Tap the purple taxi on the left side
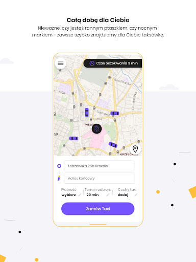196x262 pixels. coord(73,138)
